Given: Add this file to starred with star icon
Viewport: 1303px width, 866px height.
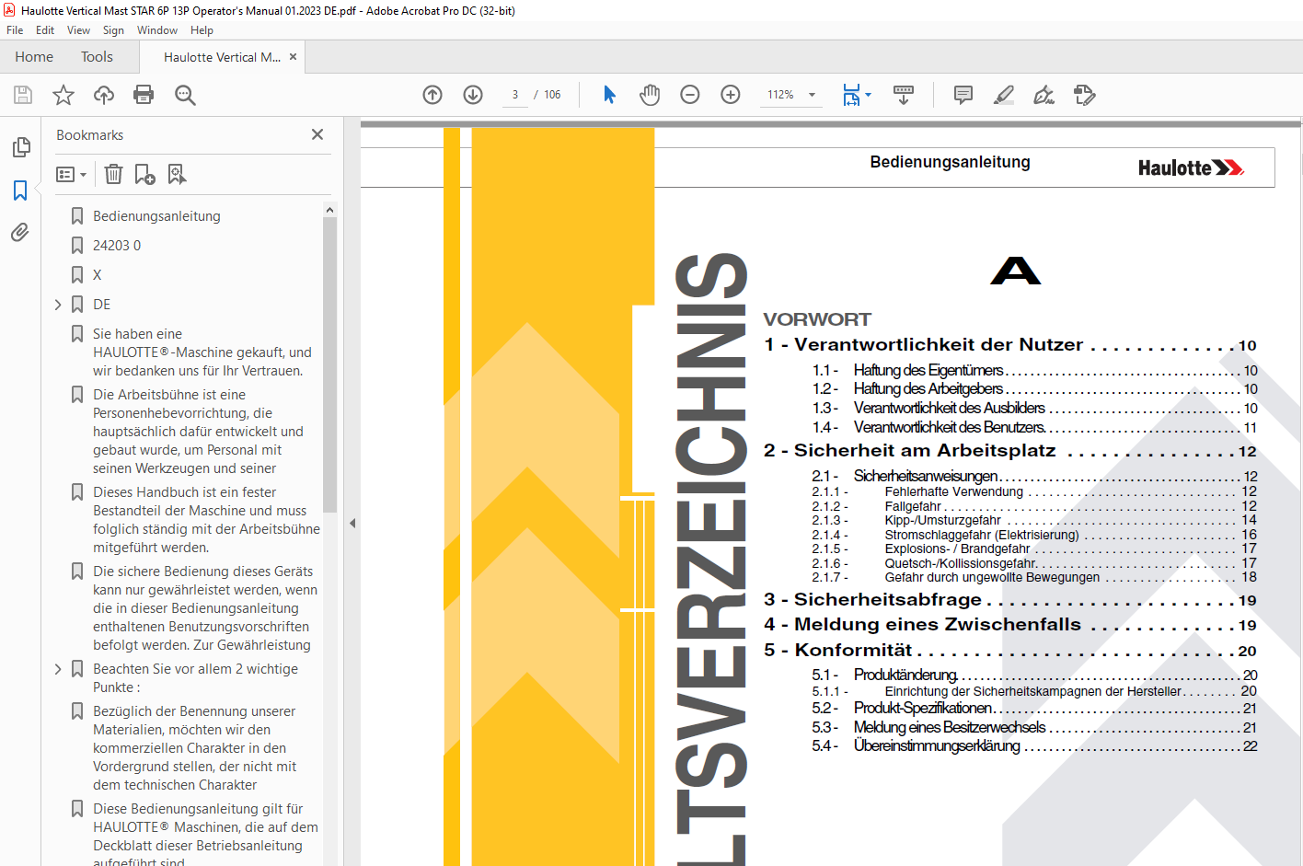Looking at the screenshot, I should [x=63, y=95].
